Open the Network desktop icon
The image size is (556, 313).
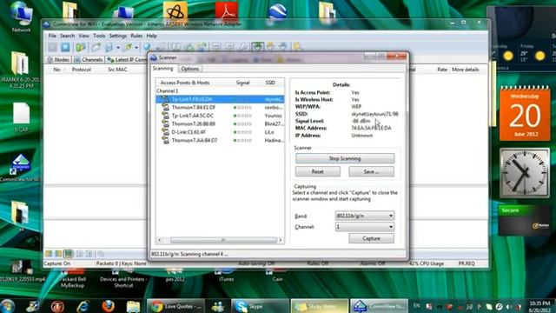coord(21,17)
